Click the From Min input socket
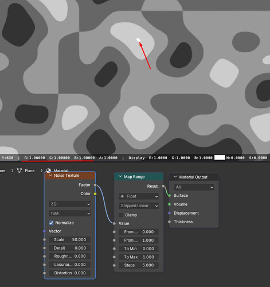270x287 pixels. [x=114, y=232]
